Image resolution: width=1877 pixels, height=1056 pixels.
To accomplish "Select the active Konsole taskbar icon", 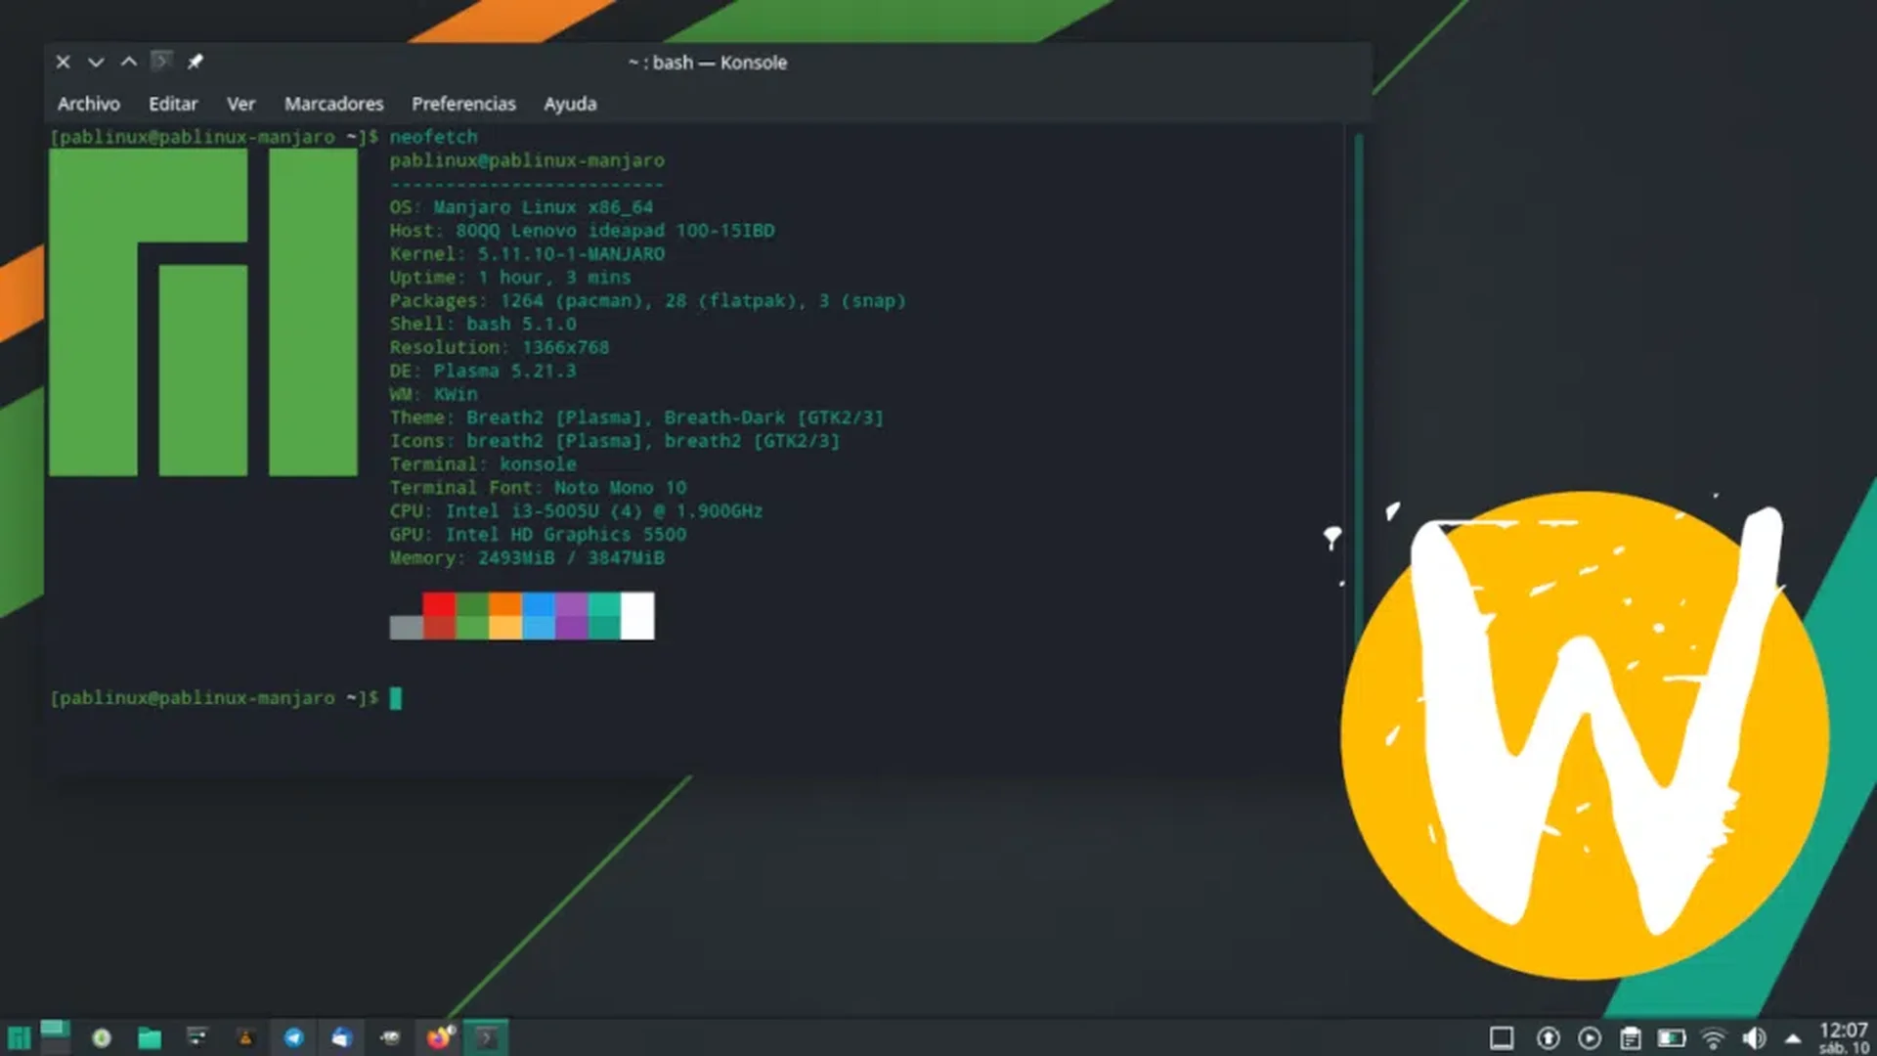I will pos(487,1038).
